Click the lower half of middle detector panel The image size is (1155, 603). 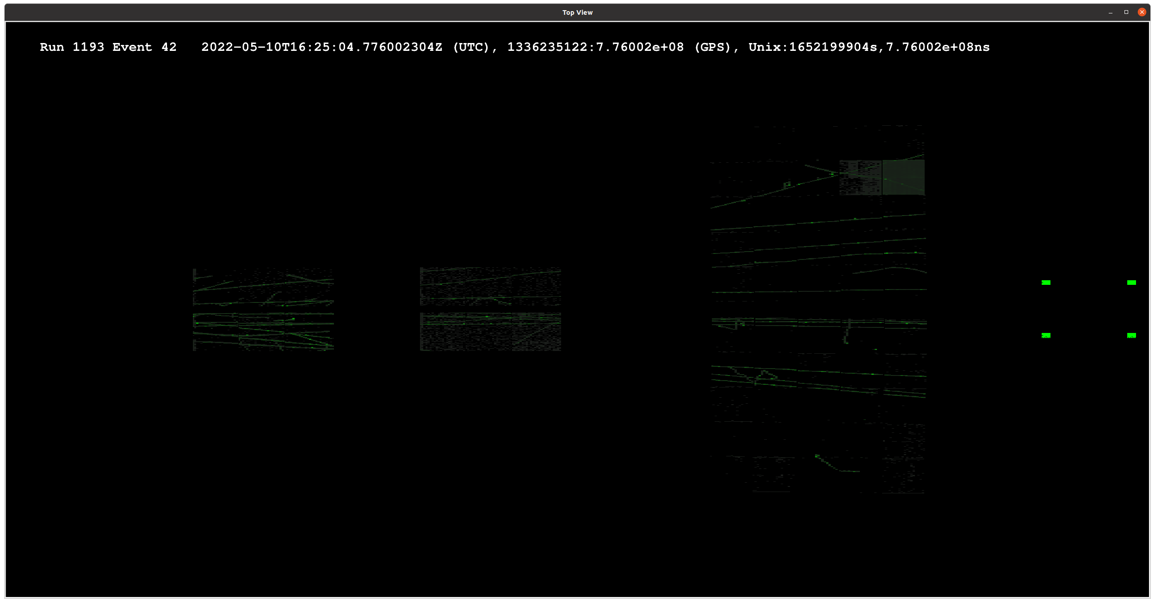pos(490,332)
